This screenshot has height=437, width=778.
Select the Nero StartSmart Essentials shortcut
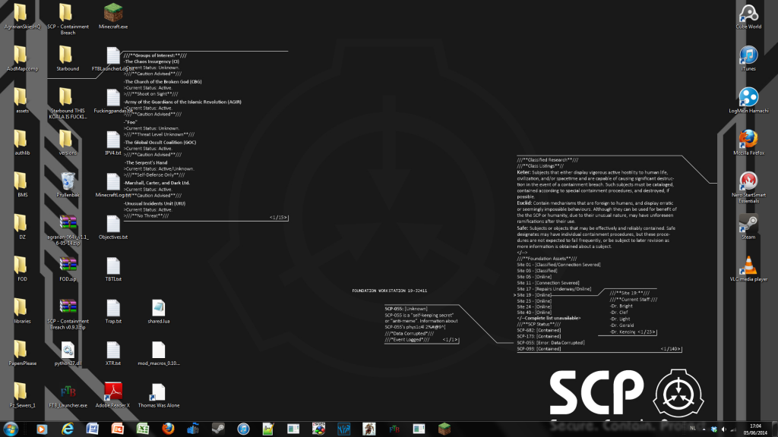pos(748,182)
